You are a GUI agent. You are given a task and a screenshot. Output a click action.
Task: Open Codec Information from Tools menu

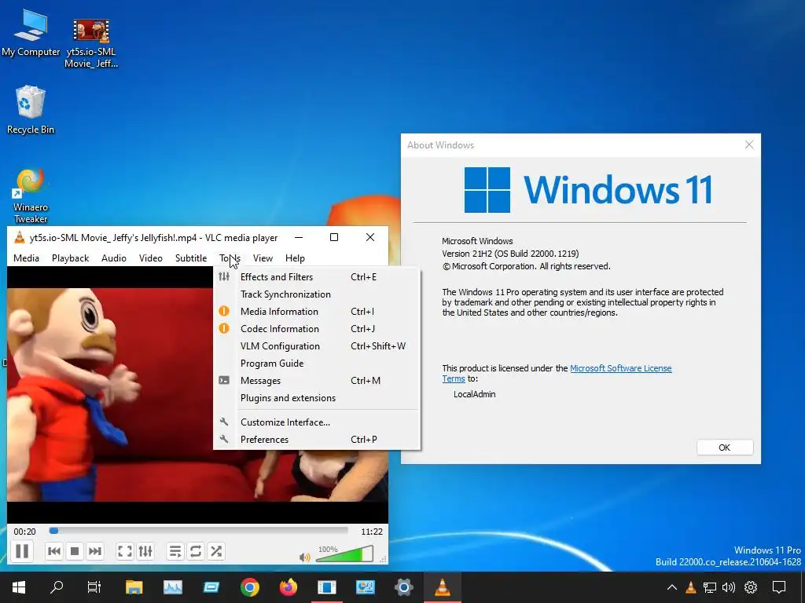[317, 329]
